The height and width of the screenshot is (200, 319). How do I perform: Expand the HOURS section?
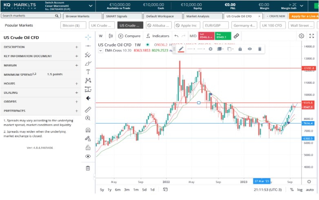coord(41,83)
